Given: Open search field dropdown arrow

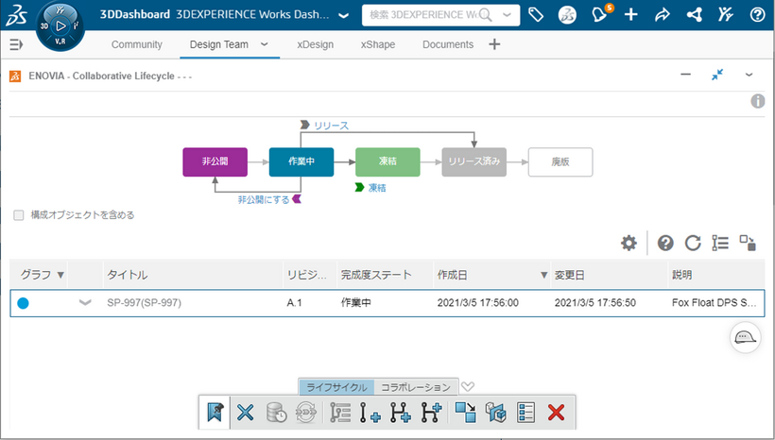Looking at the screenshot, I should click(507, 15).
